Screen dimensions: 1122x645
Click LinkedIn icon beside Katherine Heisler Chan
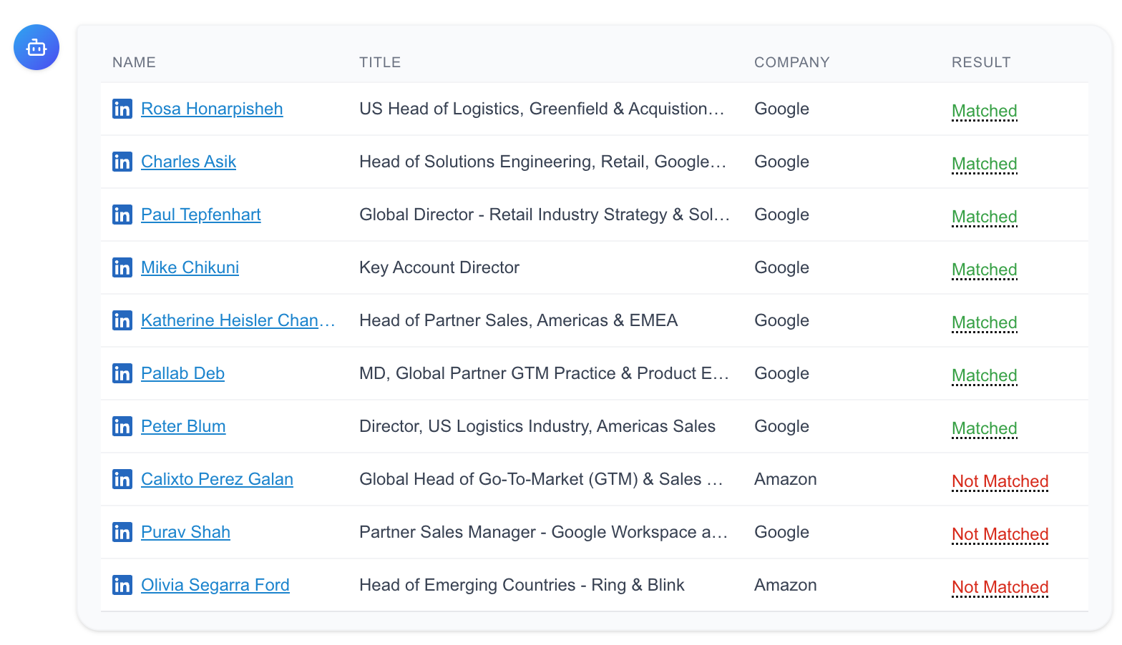pyautogui.click(x=122, y=320)
